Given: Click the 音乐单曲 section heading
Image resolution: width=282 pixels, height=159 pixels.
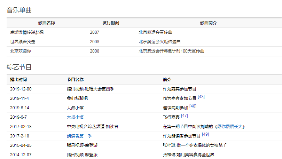Looking at the screenshot, I should click(x=19, y=10).
